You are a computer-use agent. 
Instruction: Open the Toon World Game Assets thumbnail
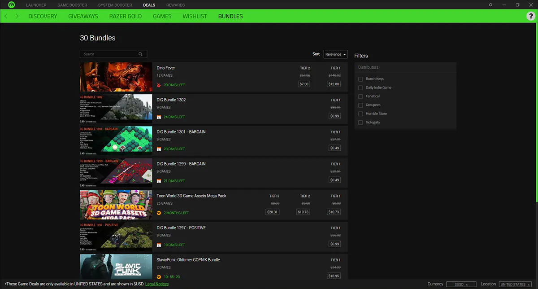point(116,205)
